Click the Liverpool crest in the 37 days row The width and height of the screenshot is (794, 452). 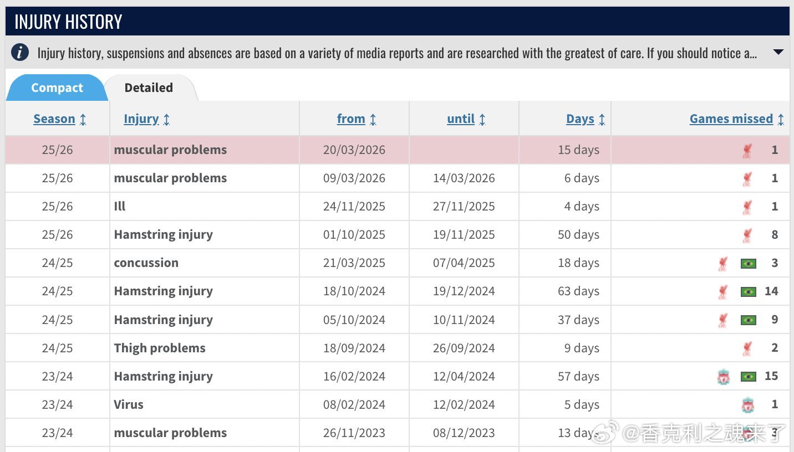click(x=723, y=320)
